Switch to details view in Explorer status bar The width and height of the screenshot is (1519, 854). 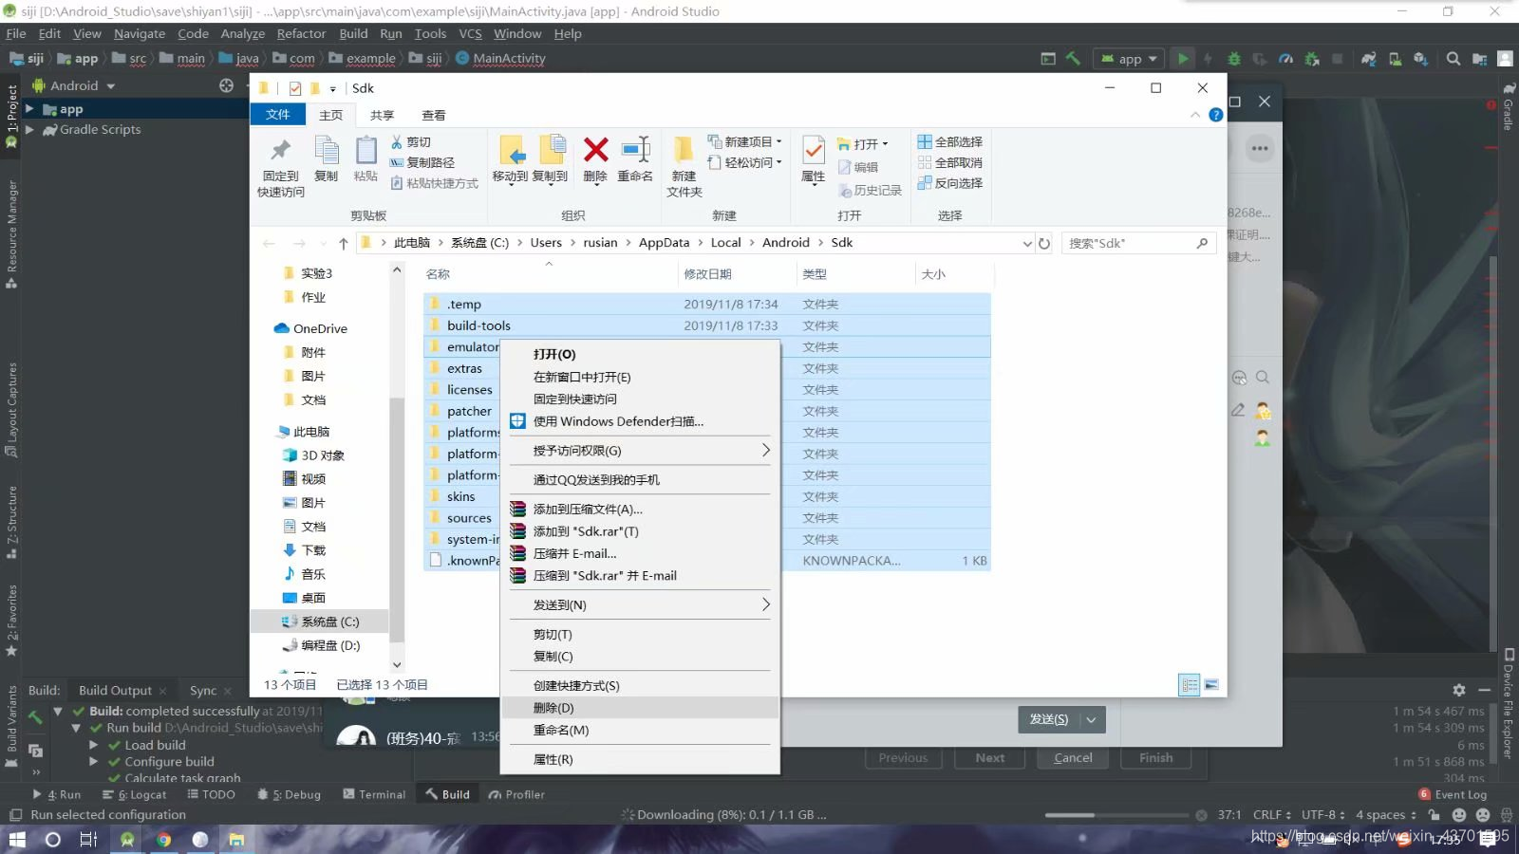1189,684
